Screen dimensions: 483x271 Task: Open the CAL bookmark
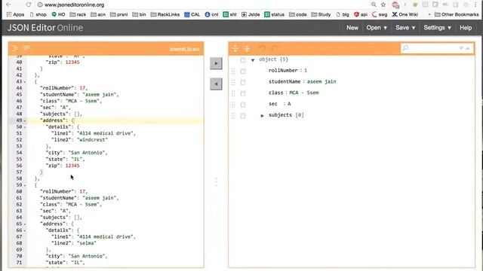tap(192, 14)
